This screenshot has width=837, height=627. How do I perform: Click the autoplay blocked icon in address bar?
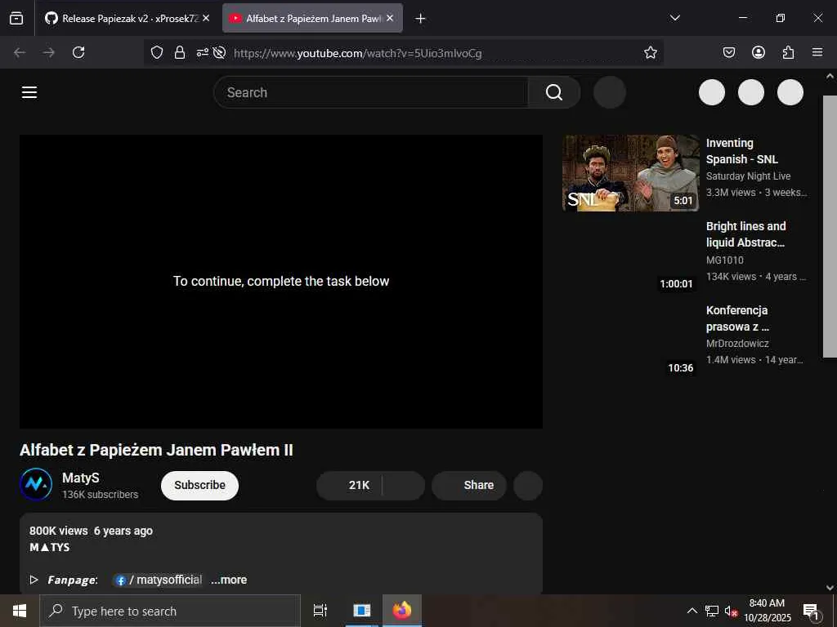coord(219,52)
